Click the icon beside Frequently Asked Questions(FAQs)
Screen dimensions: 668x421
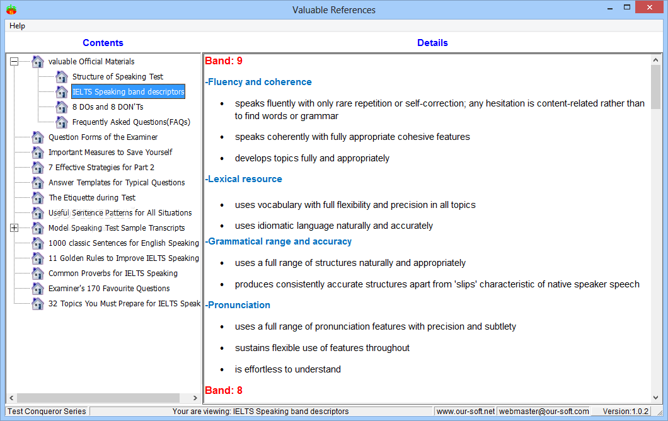pos(62,122)
